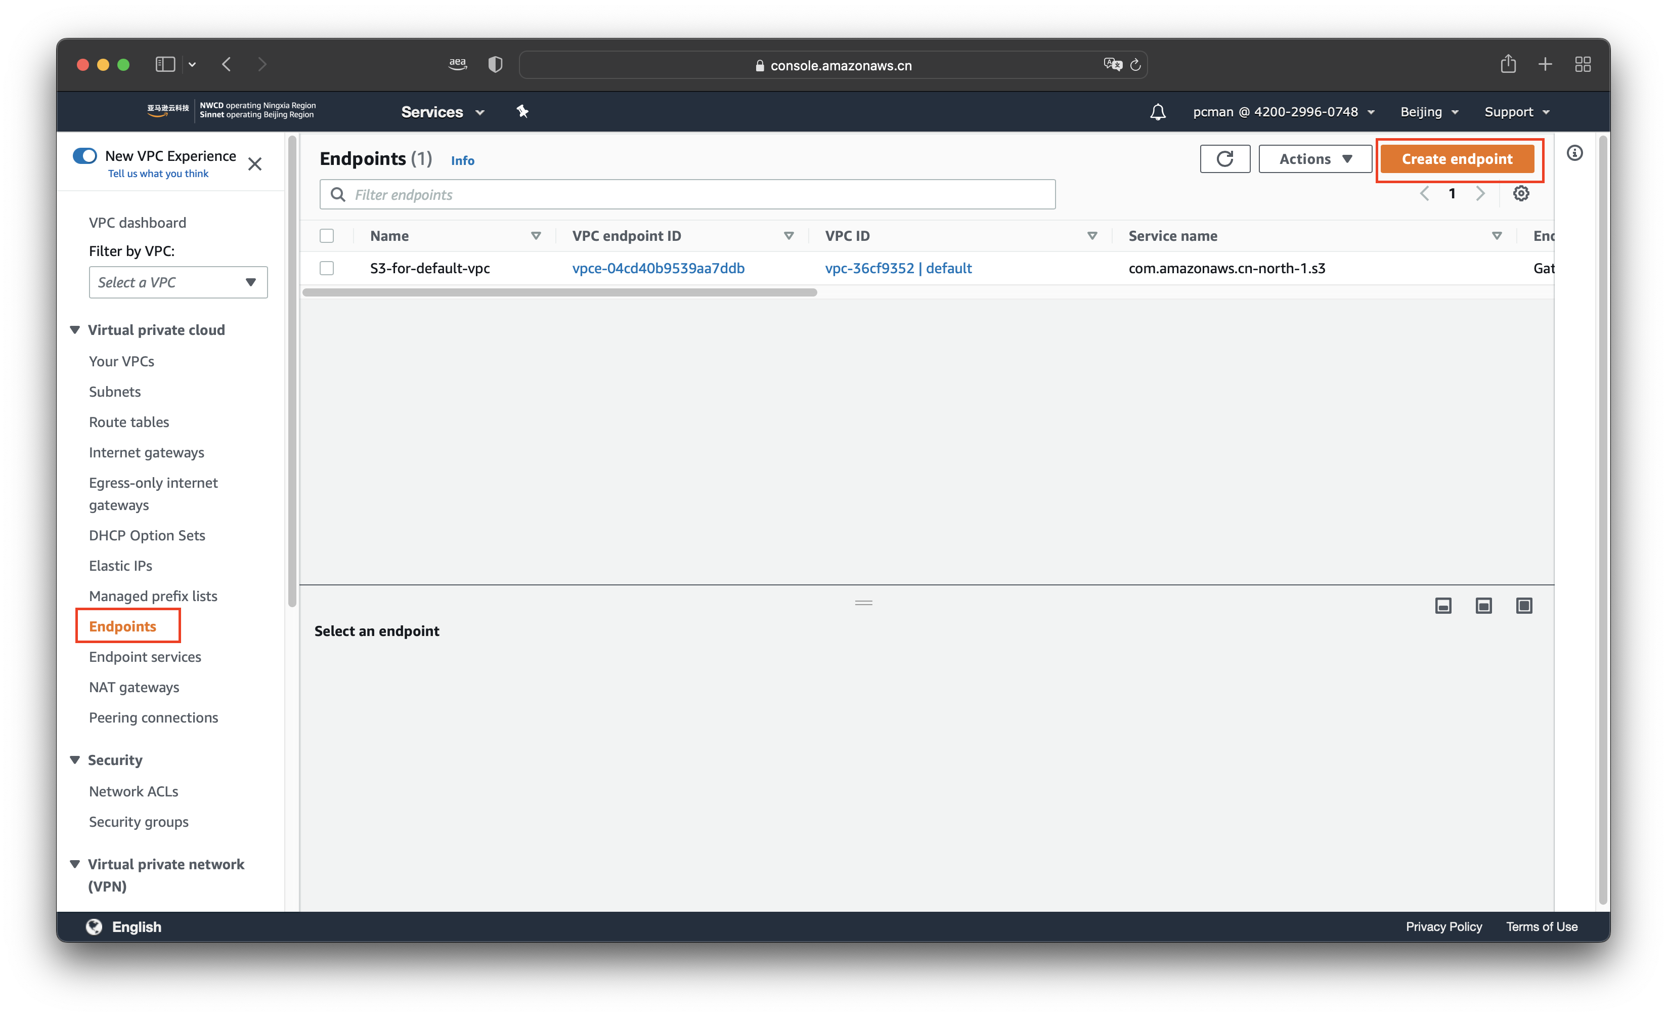The image size is (1667, 1017).
Task: Open the Actions dropdown
Action: (x=1315, y=159)
